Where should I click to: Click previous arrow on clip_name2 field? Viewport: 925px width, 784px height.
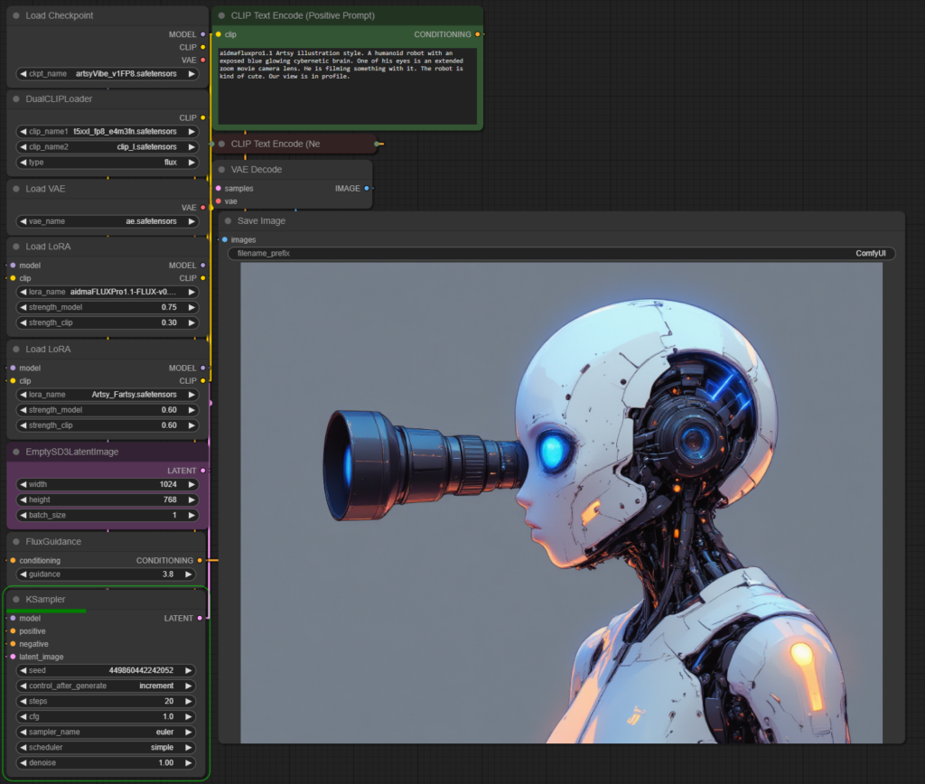pyautogui.click(x=23, y=147)
